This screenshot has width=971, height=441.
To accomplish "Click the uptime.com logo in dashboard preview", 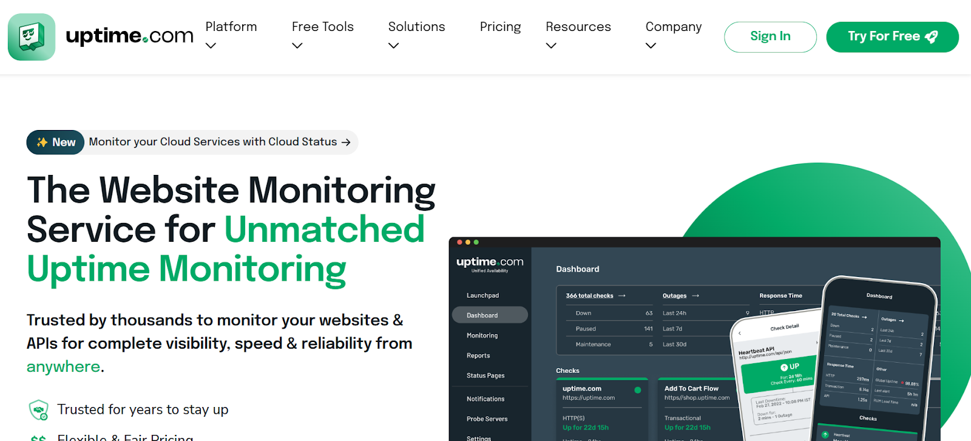I will click(490, 264).
